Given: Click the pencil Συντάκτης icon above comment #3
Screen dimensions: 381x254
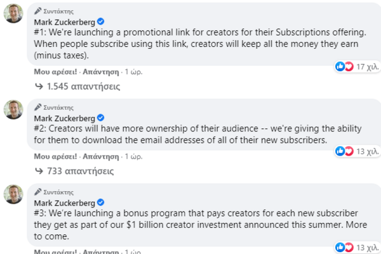Looking at the screenshot, I should [38, 191].
